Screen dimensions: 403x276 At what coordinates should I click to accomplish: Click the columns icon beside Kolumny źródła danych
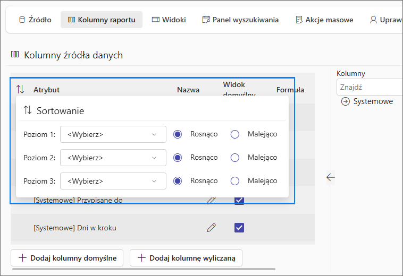[15, 54]
